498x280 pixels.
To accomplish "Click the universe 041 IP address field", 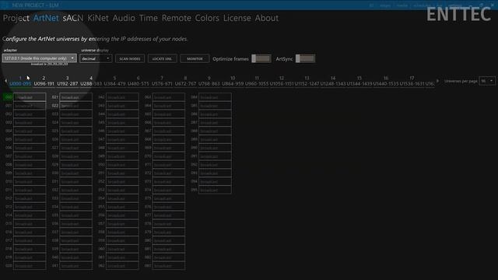I will click(x=76, y=266).
